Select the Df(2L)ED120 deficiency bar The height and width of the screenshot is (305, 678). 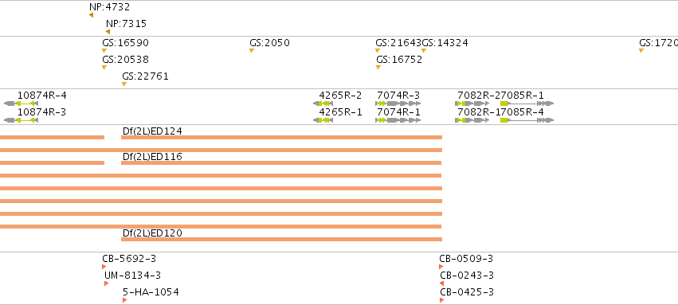point(281,240)
